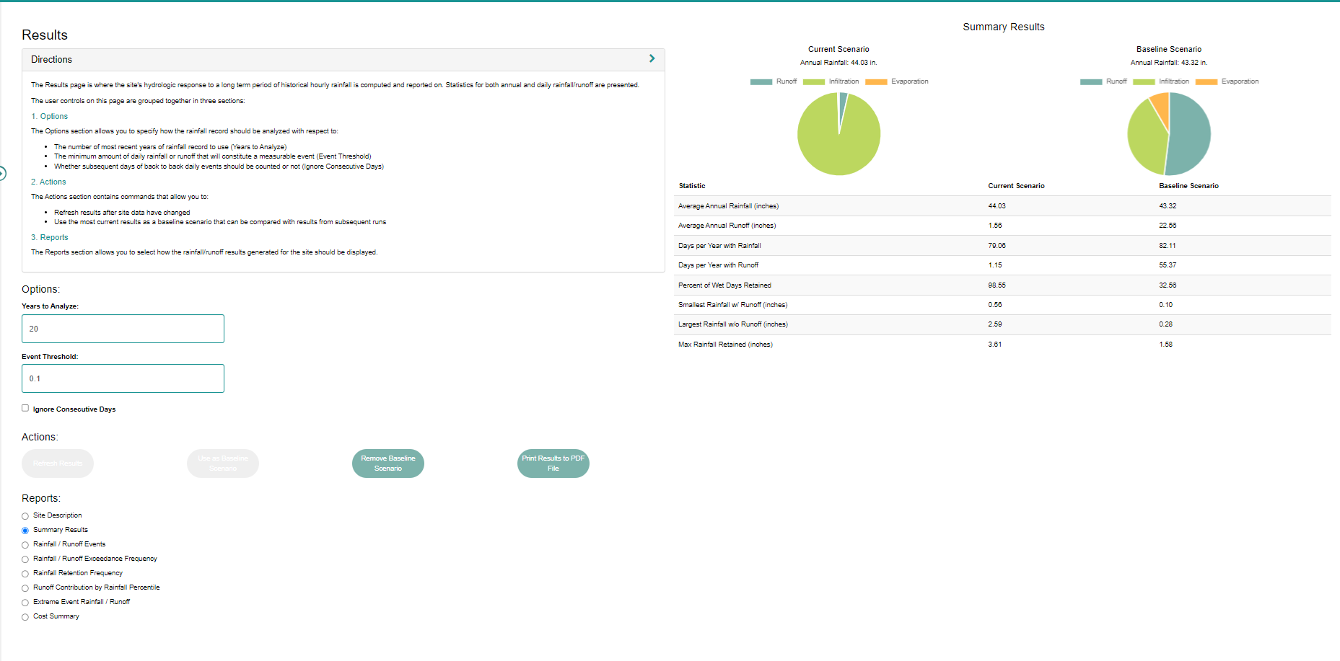Toggle Runoff legend in Current Scenario chart

[774, 81]
